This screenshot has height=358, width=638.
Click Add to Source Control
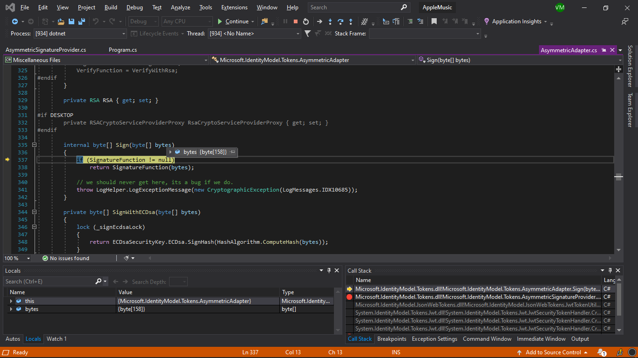[x=553, y=352]
